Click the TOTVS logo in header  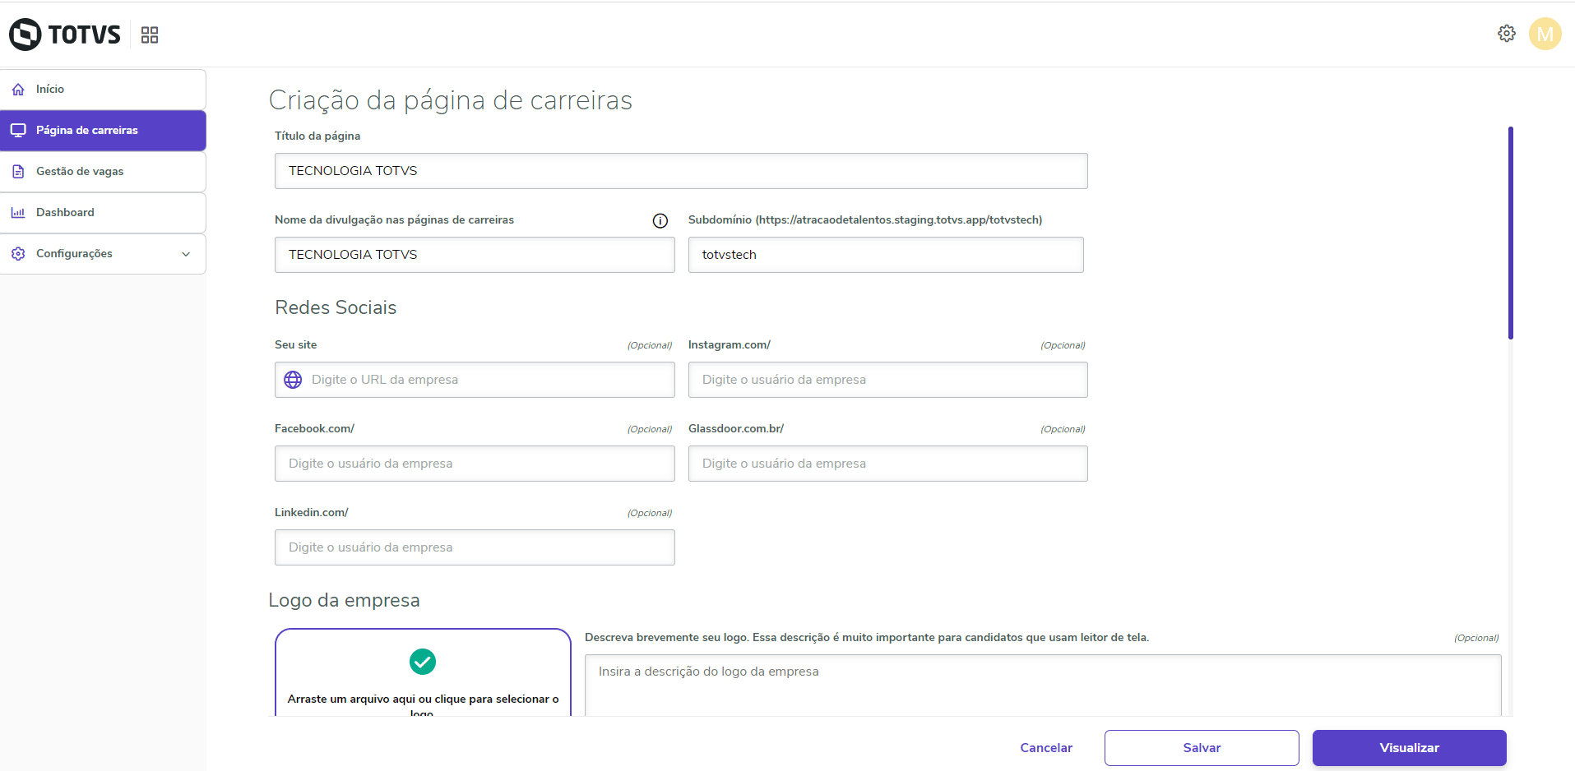(65, 35)
